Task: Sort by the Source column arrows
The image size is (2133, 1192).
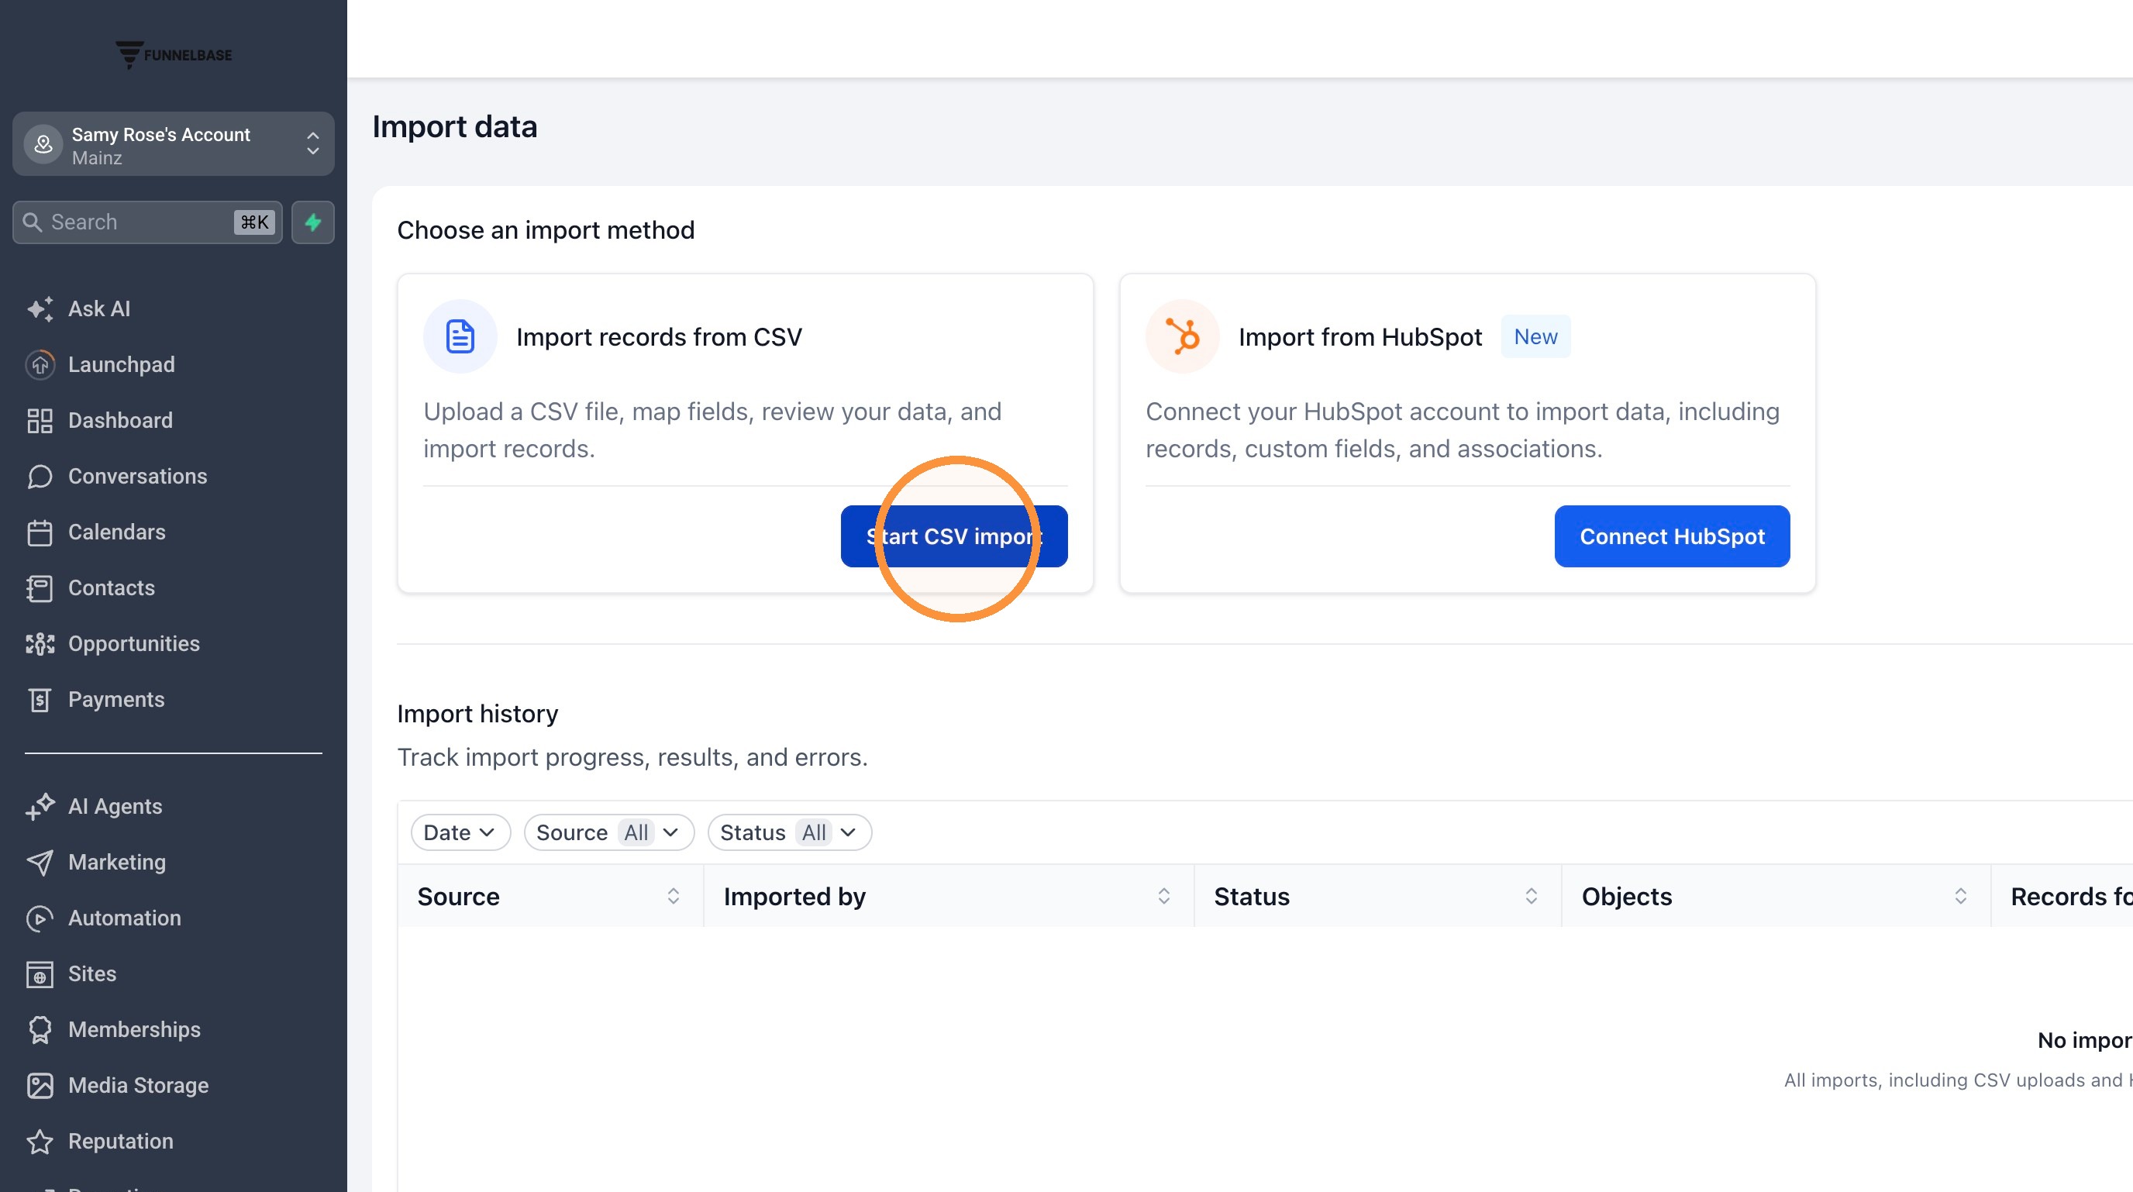Action: 674,897
